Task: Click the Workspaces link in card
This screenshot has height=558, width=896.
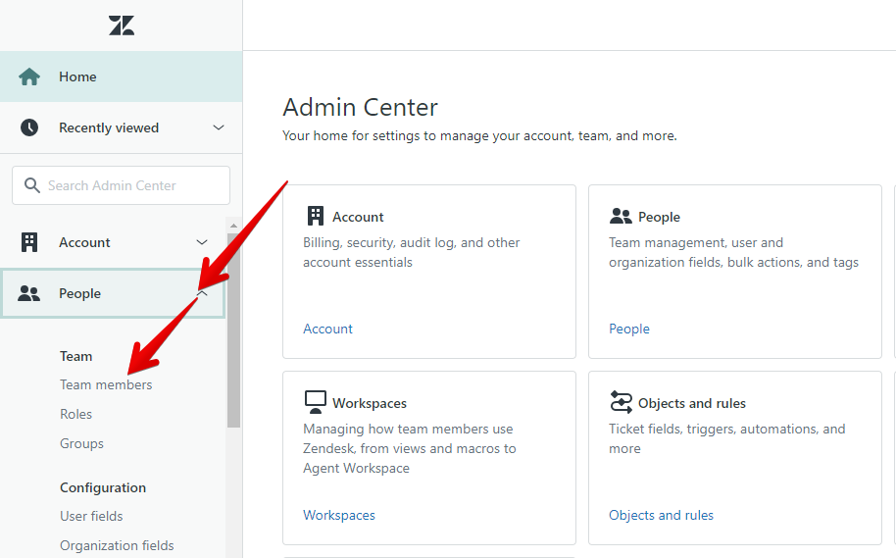Action: pyautogui.click(x=339, y=515)
